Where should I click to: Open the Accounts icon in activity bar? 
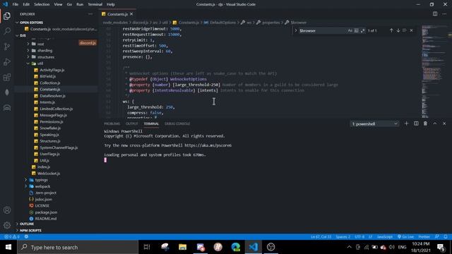[x=7, y=210]
